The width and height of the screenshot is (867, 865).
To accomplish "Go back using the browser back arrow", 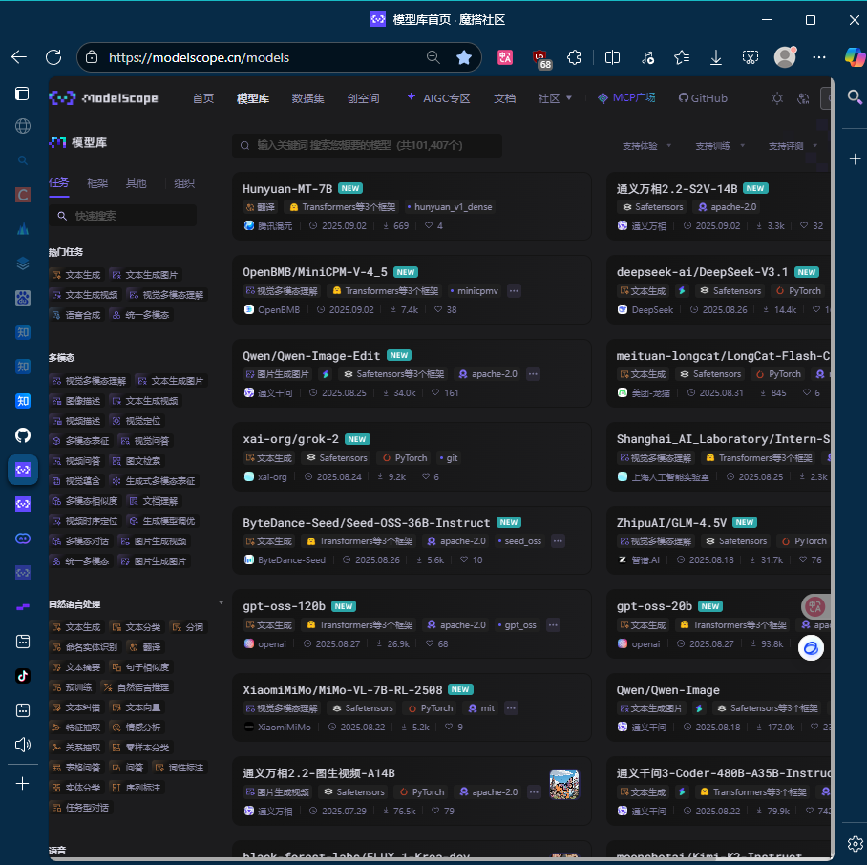I will pos(19,57).
